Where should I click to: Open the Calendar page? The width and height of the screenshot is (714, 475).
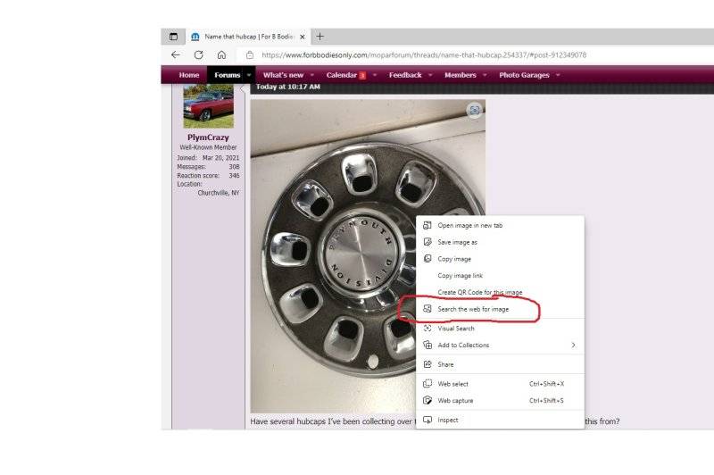coord(342,75)
